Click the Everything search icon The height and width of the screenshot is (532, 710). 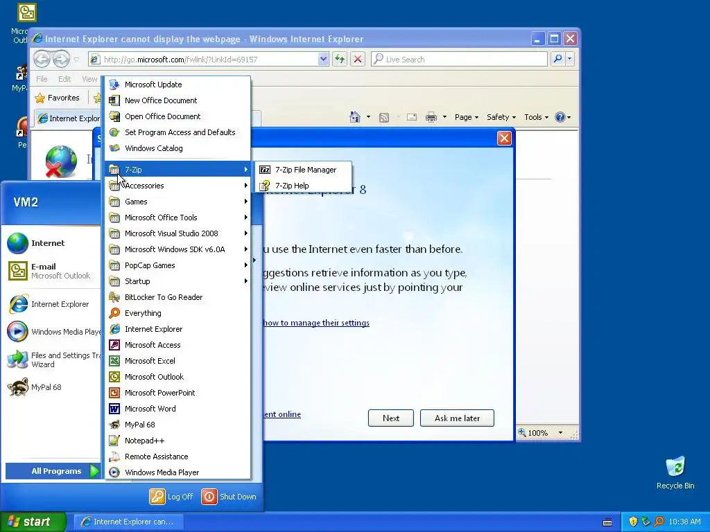click(x=114, y=313)
